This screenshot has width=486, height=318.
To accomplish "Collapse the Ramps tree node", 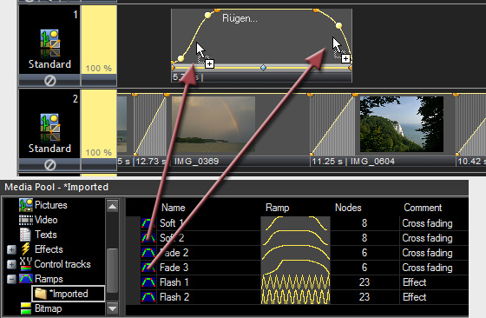I will (11, 279).
